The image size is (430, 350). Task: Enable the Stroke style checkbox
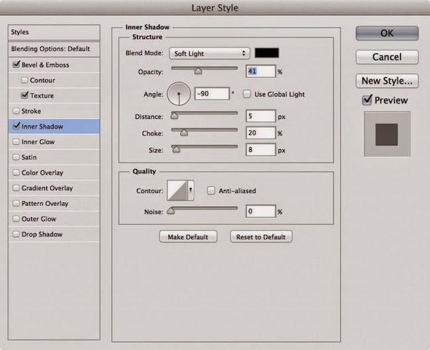[16, 111]
